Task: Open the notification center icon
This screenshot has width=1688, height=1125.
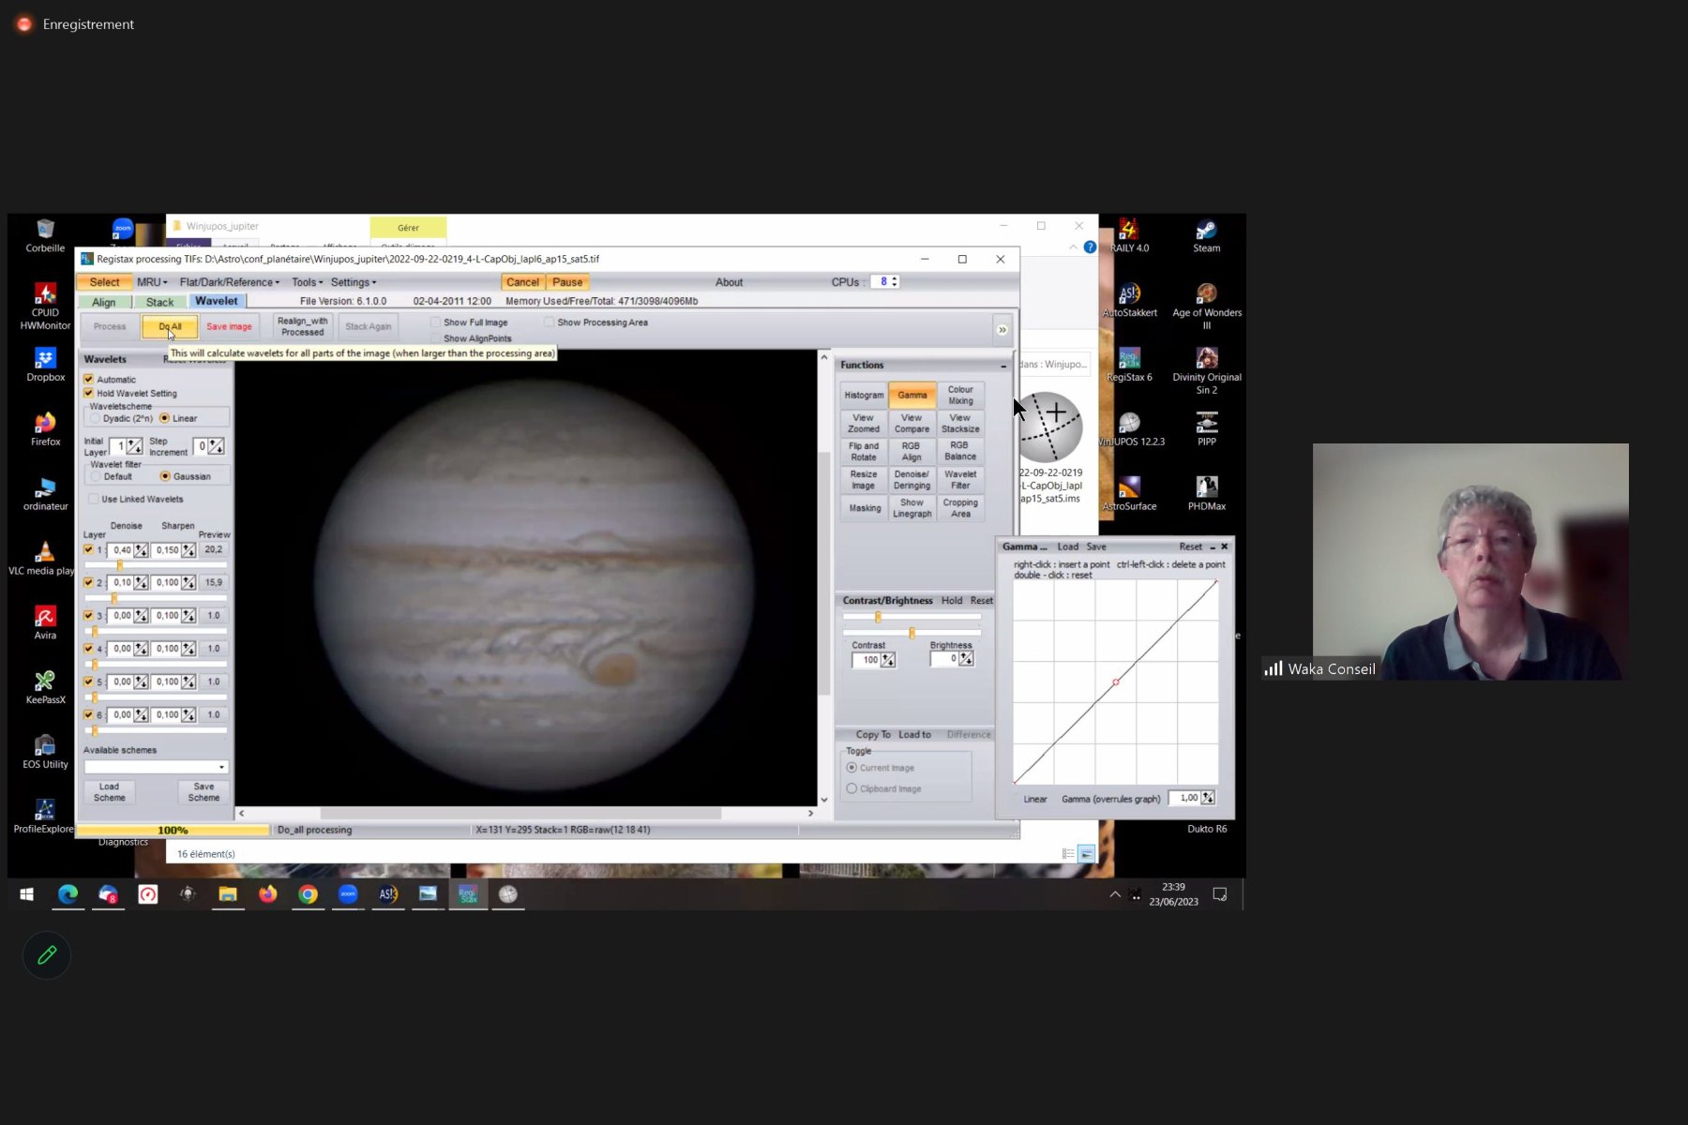Action: tap(1219, 894)
